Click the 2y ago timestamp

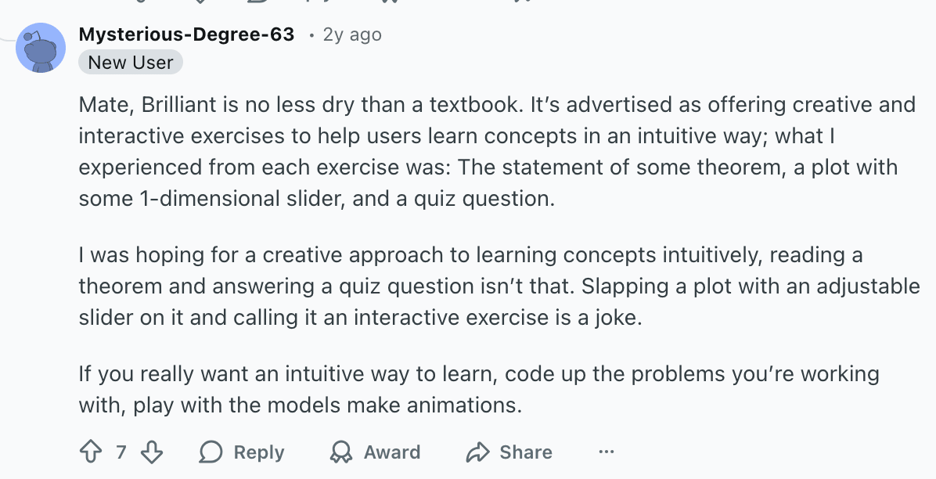coord(351,34)
